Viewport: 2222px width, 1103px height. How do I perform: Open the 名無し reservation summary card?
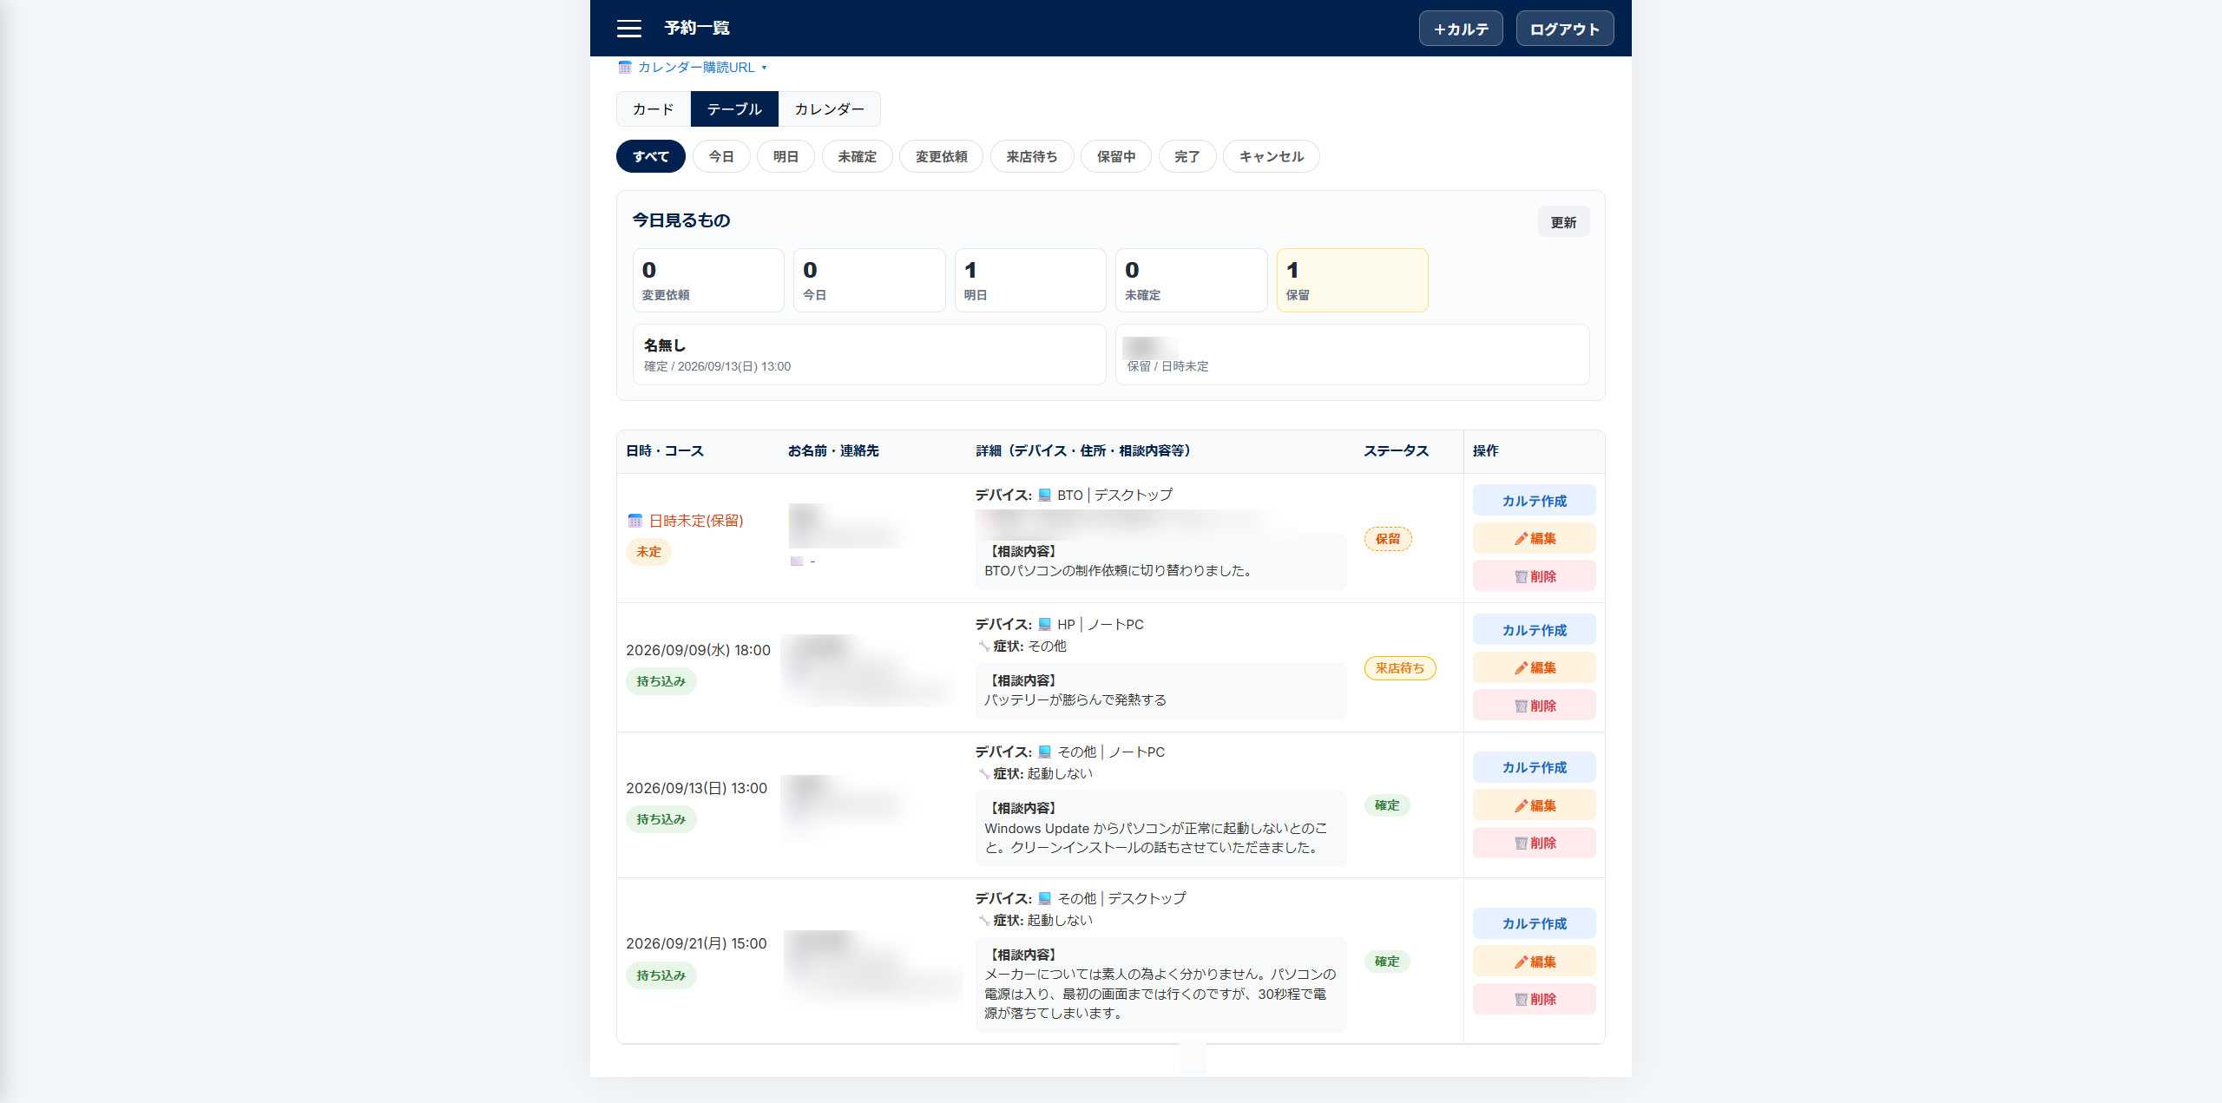(x=870, y=355)
